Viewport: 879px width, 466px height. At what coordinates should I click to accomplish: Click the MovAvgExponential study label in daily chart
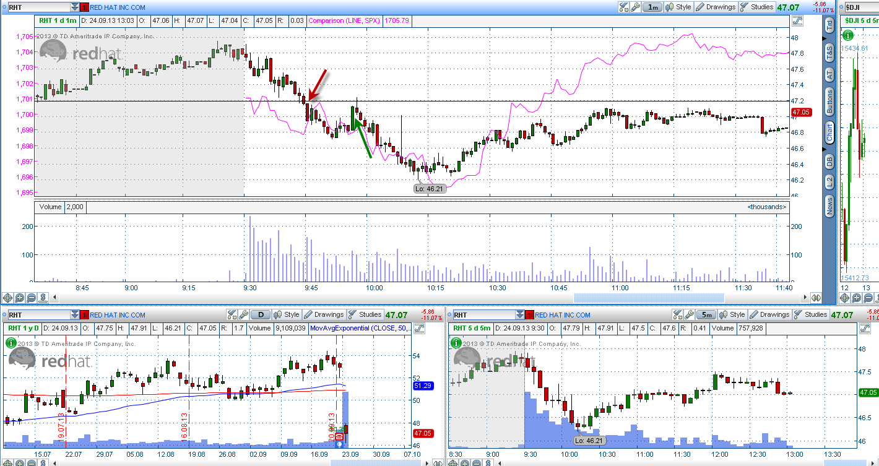point(360,328)
